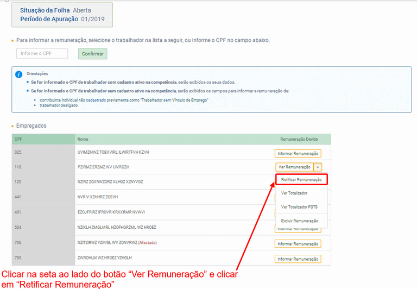Viewport: 417px width, 289px height.
Task: Click the name NVRIV XZHHRZ ZOEVH
Action: (98, 197)
